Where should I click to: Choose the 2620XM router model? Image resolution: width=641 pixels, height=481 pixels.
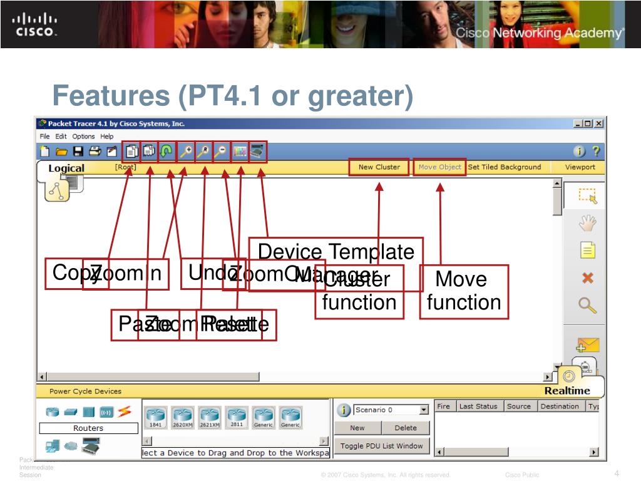point(182,417)
